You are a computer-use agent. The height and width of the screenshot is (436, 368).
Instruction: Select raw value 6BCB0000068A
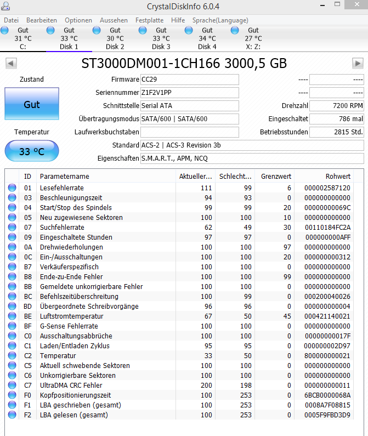pyautogui.click(x=327, y=395)
